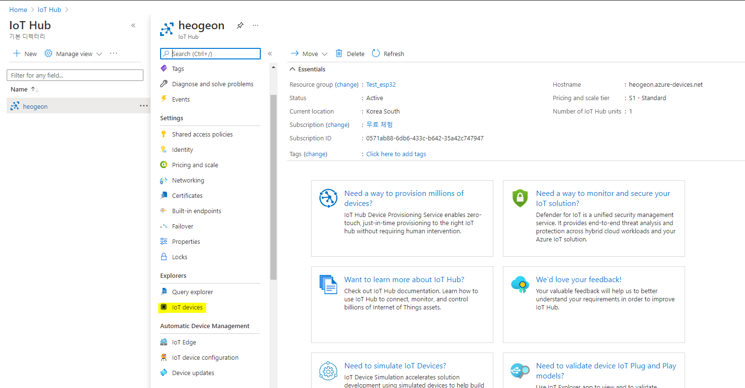
Task: Click the Delete trash can icon
Action: point(339,53)
